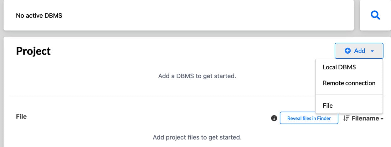The height and width of the screenshot is (147, 391).
Task: Open the Add dropdown arrow
Action: click(x=372, y=51)
